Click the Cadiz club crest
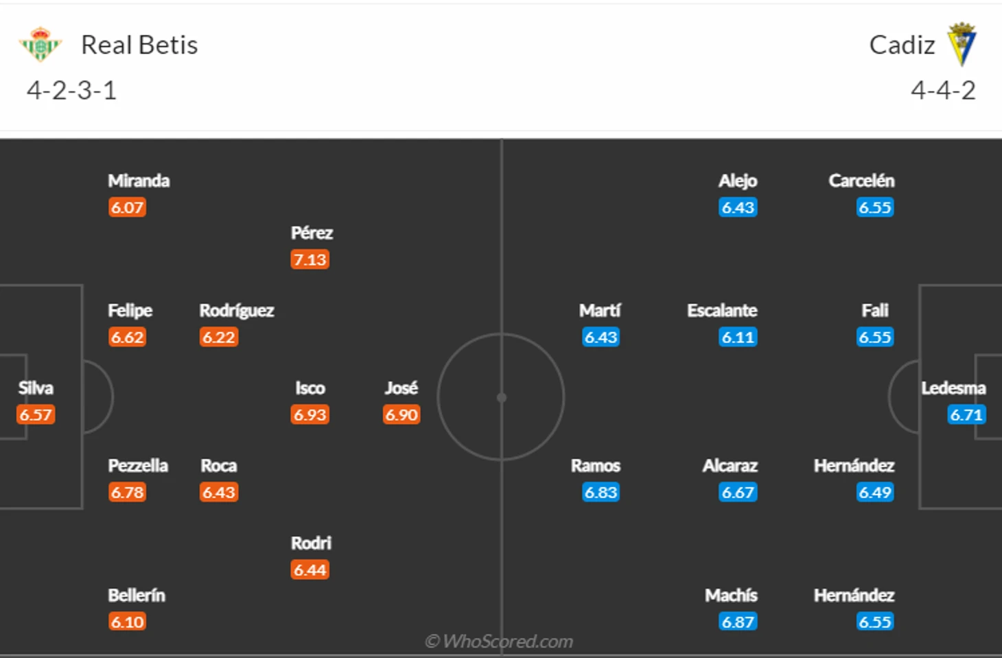The image size is (1002, 658). [962, 44]
